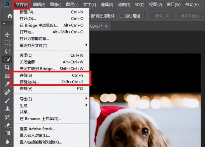Click the 选择并遮住 button

191,16
